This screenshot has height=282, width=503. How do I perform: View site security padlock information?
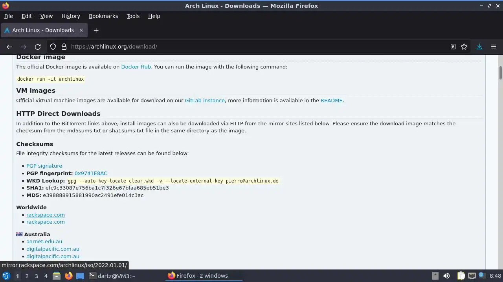[64, 47]
